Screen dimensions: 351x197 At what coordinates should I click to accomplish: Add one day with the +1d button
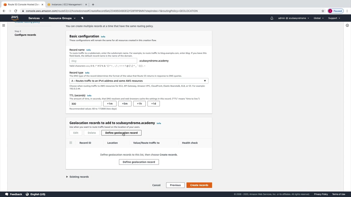coord(154,104)
